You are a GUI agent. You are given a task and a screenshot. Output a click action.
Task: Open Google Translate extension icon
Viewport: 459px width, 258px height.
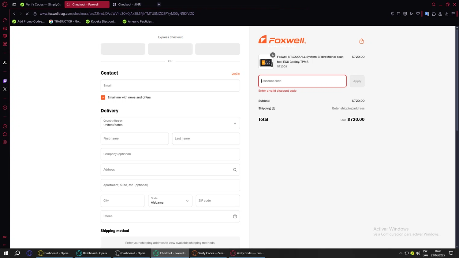[x=427, y=14]
